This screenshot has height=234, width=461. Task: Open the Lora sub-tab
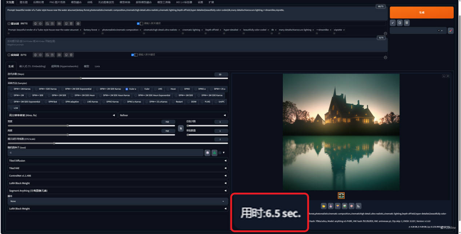[97, 66]
